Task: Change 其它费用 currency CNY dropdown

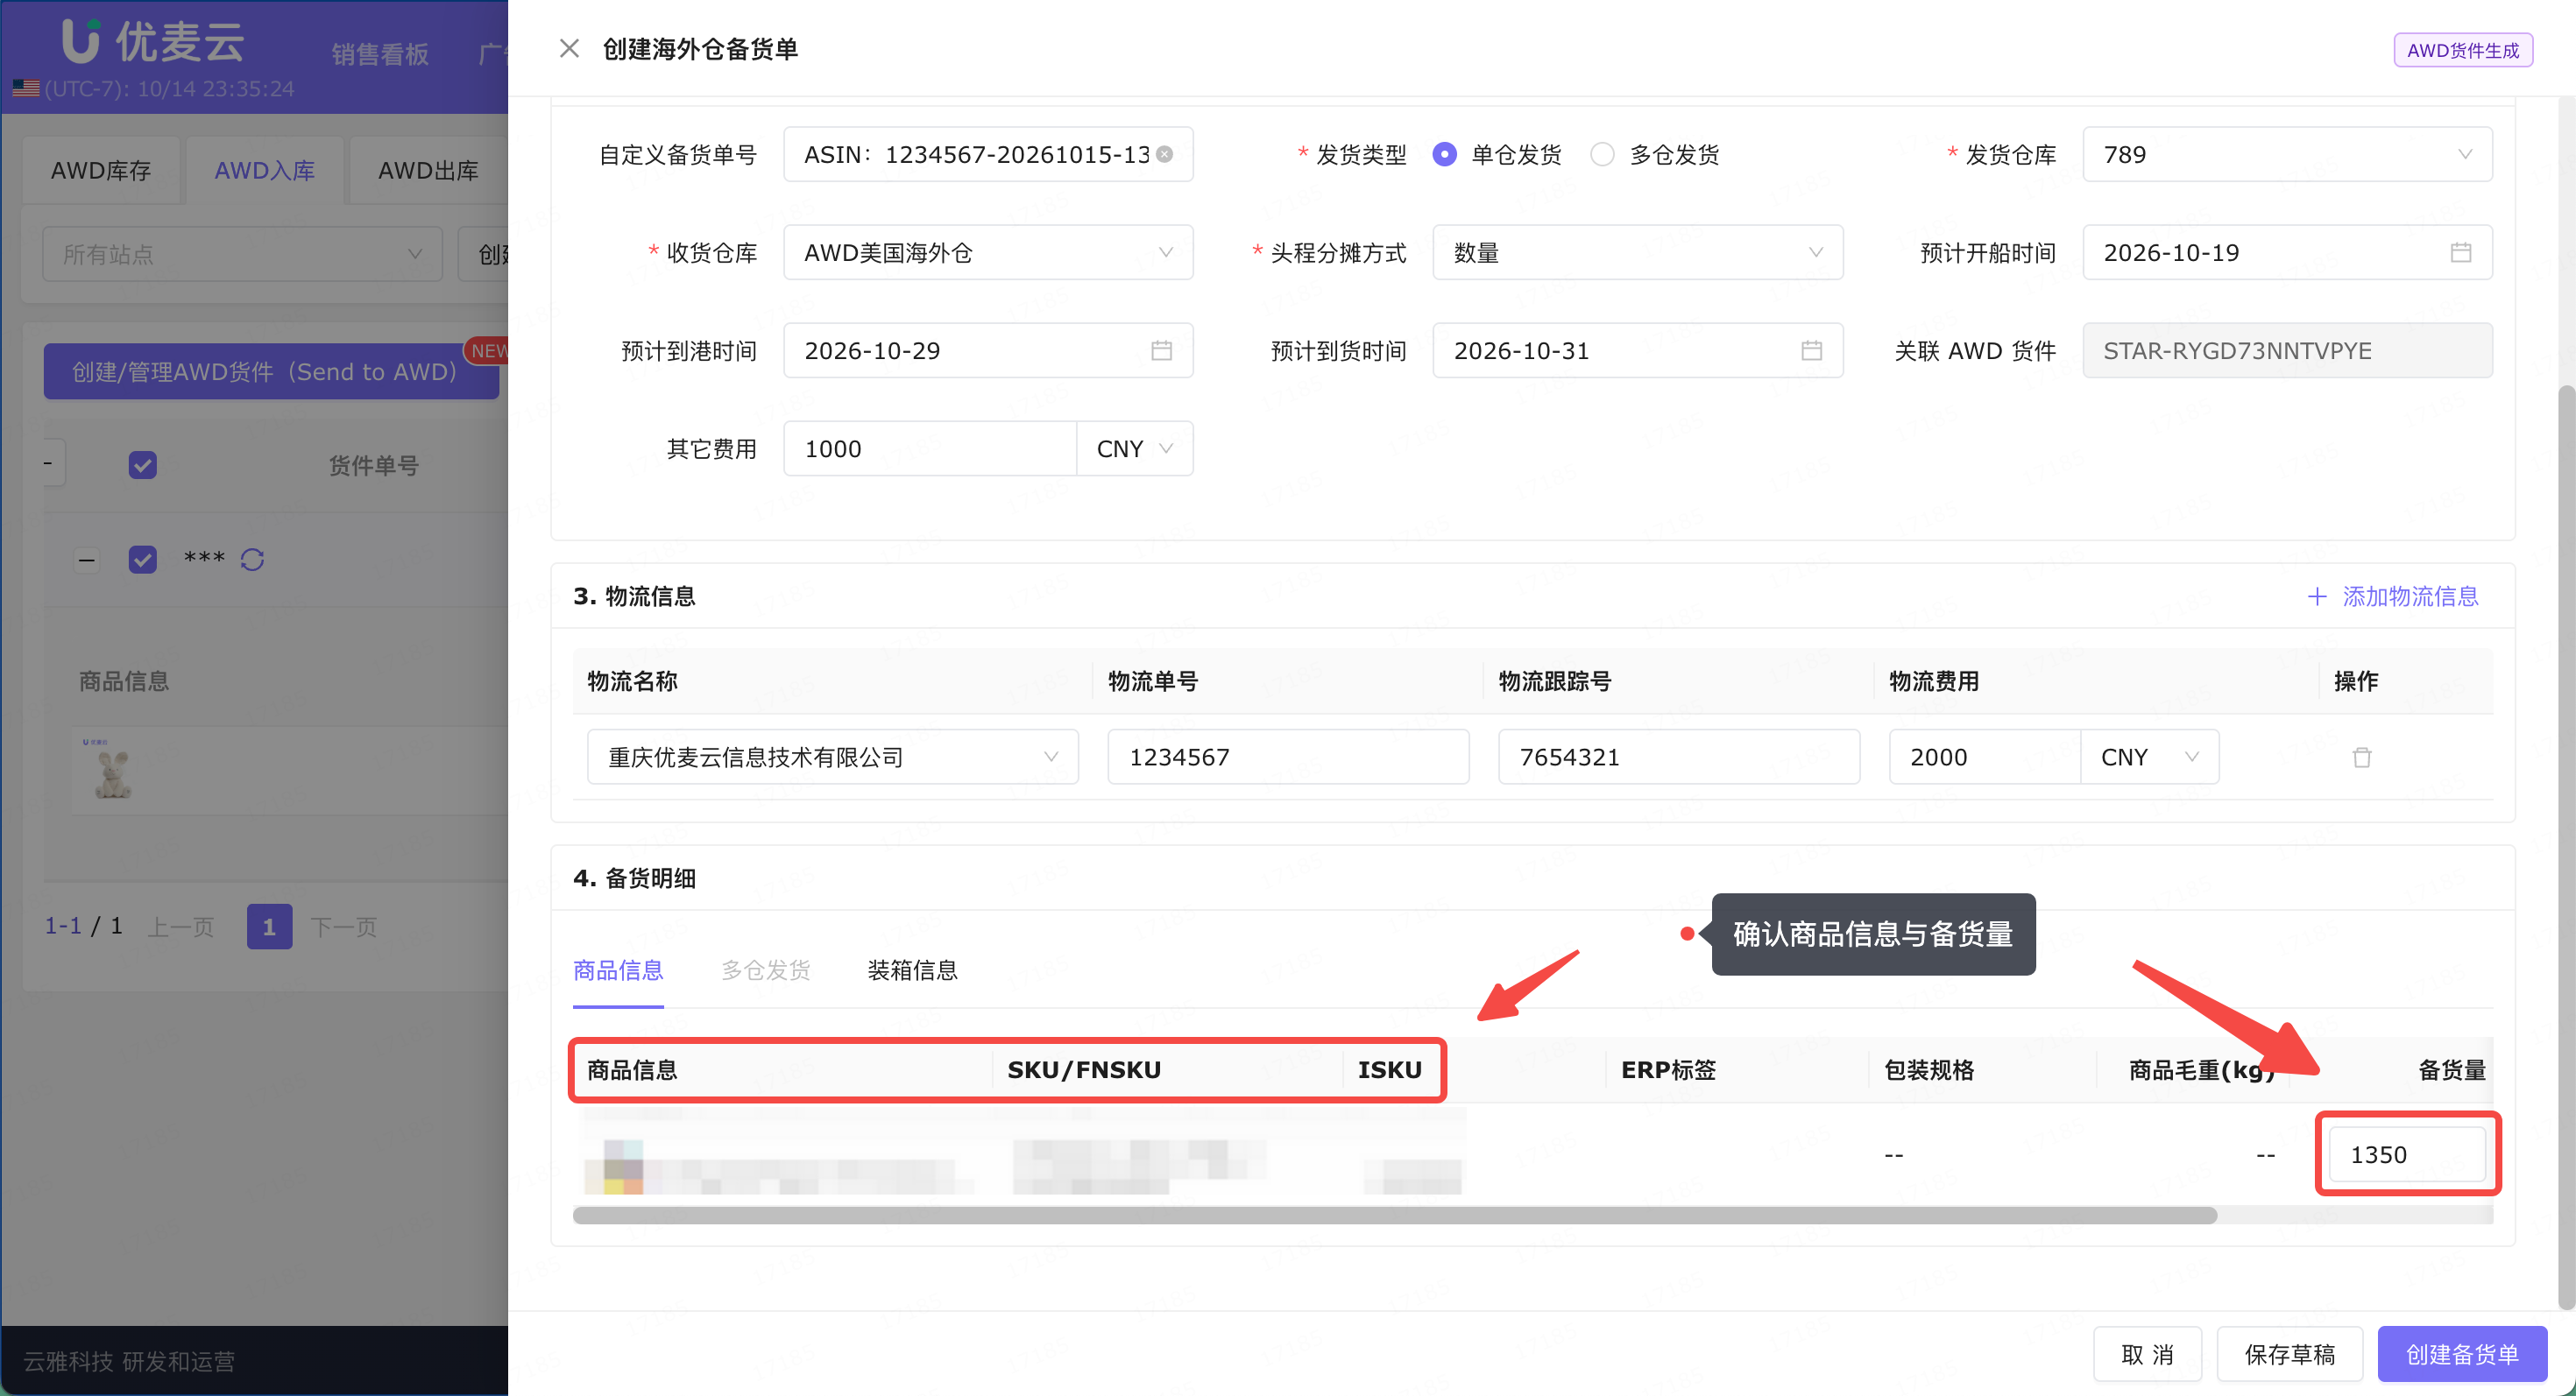Action: click(1134, 448)
